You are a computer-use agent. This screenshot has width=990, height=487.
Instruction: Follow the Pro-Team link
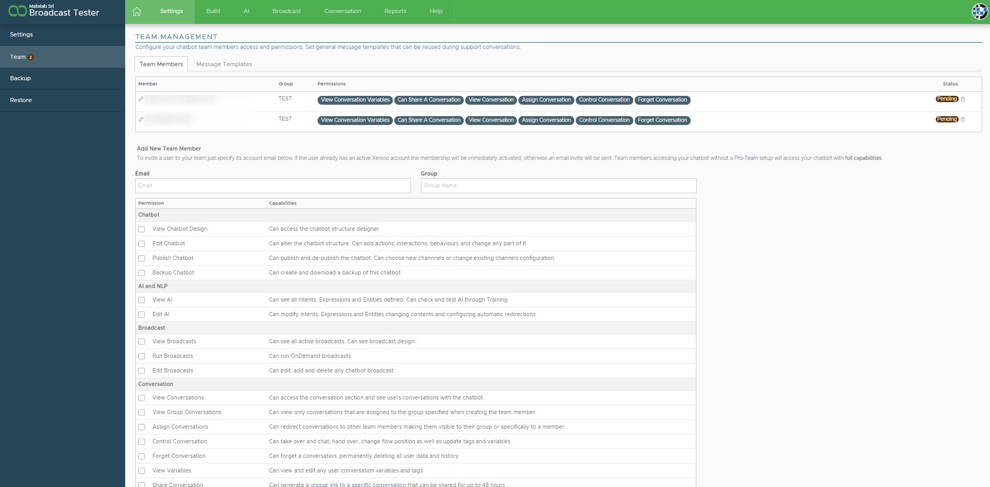(746, 158)
